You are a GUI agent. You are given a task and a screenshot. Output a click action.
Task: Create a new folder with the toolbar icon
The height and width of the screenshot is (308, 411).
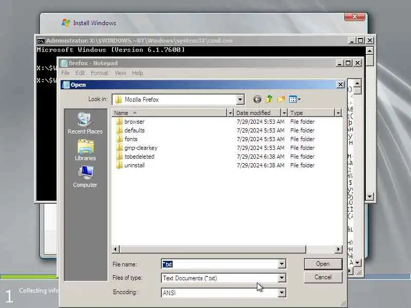tap(281, 99)
